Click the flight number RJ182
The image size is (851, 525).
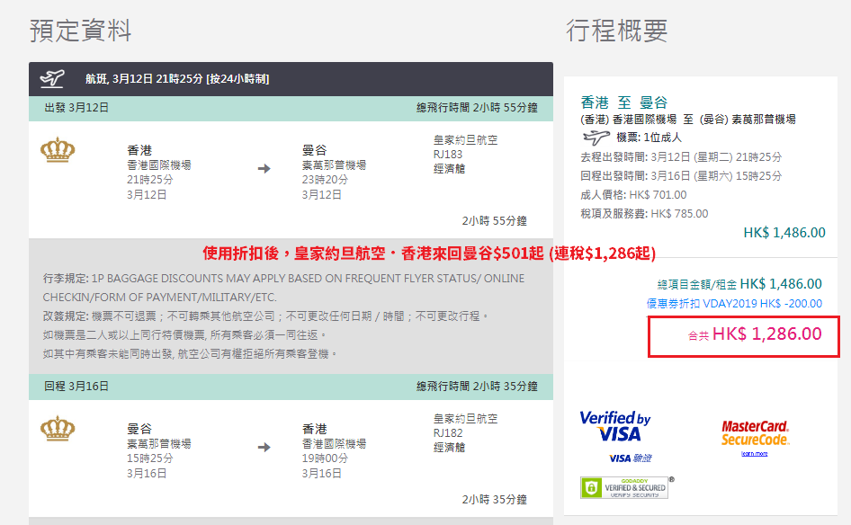448,433
